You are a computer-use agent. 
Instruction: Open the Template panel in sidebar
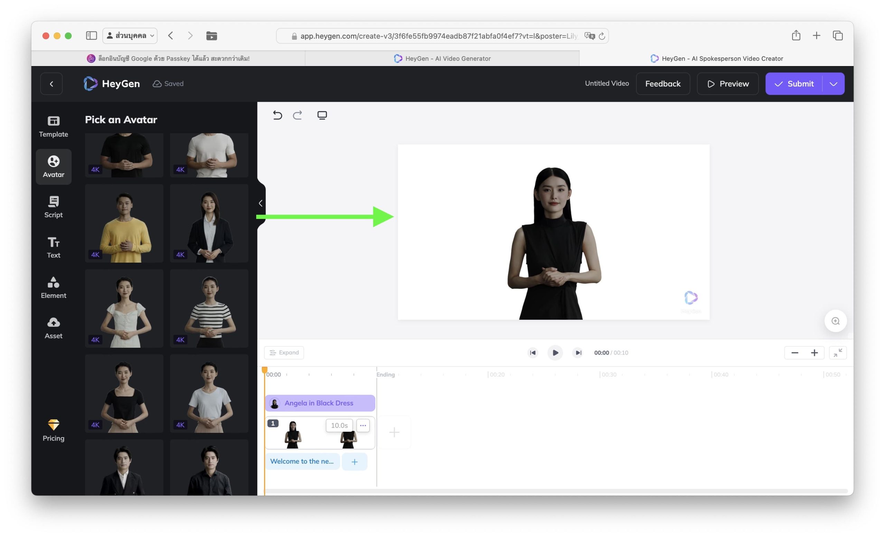pyautogui.click(x=54, y=126)
